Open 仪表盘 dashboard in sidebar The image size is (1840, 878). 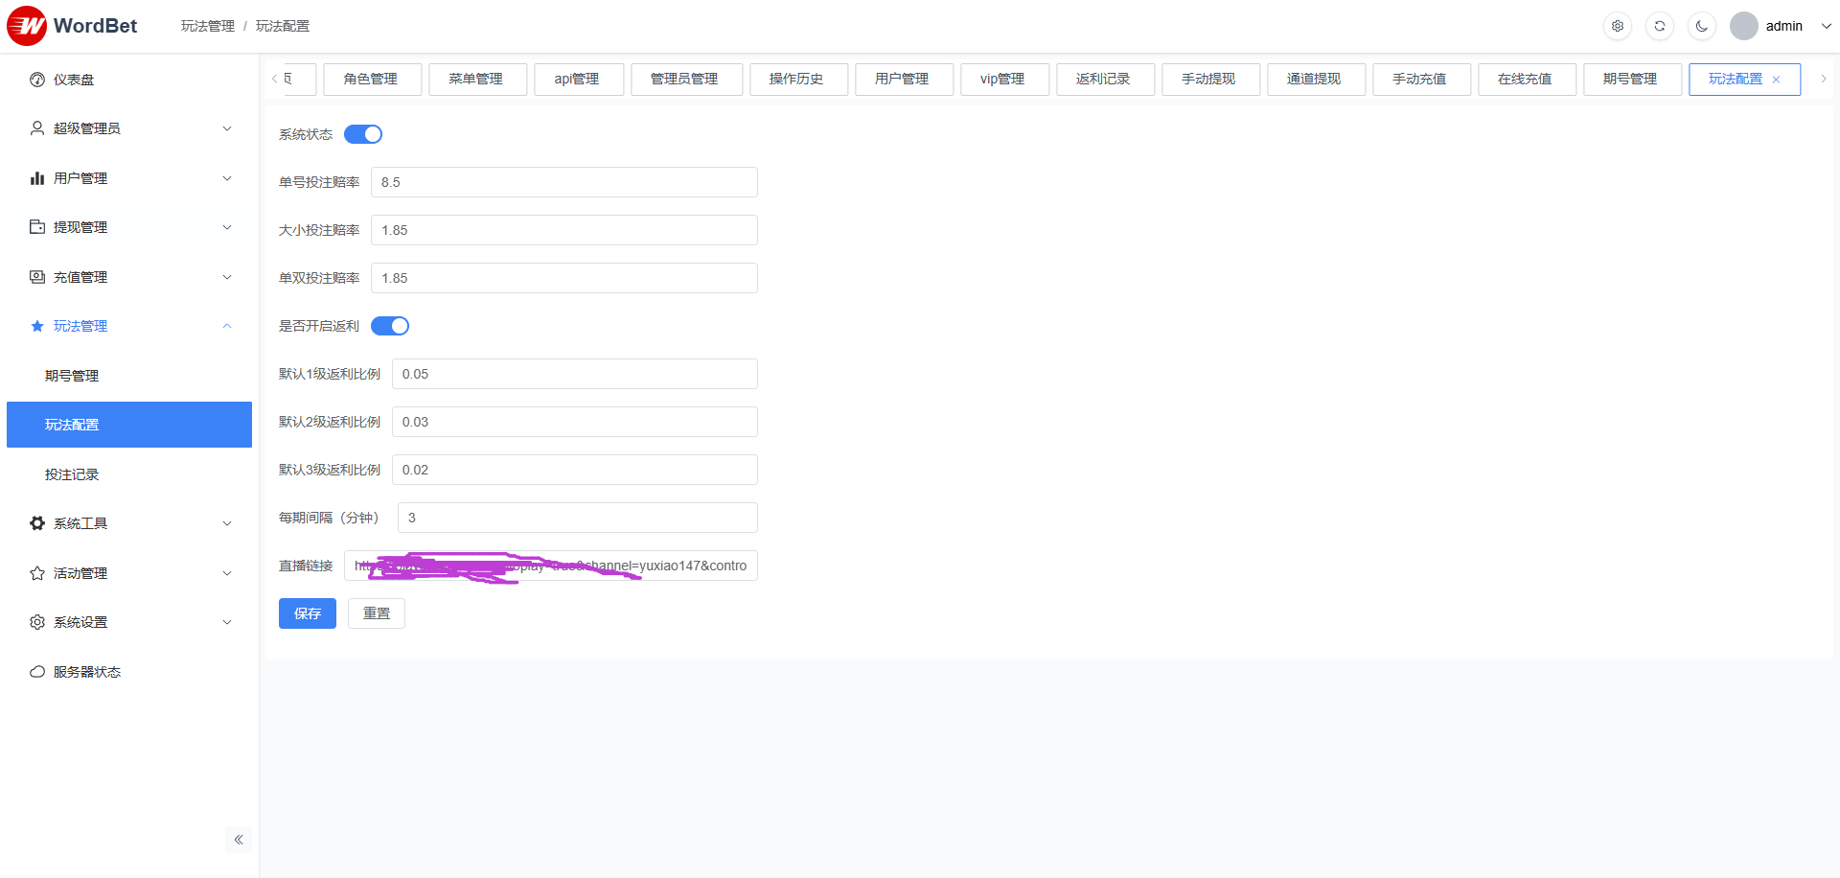(x=74, y=80)
